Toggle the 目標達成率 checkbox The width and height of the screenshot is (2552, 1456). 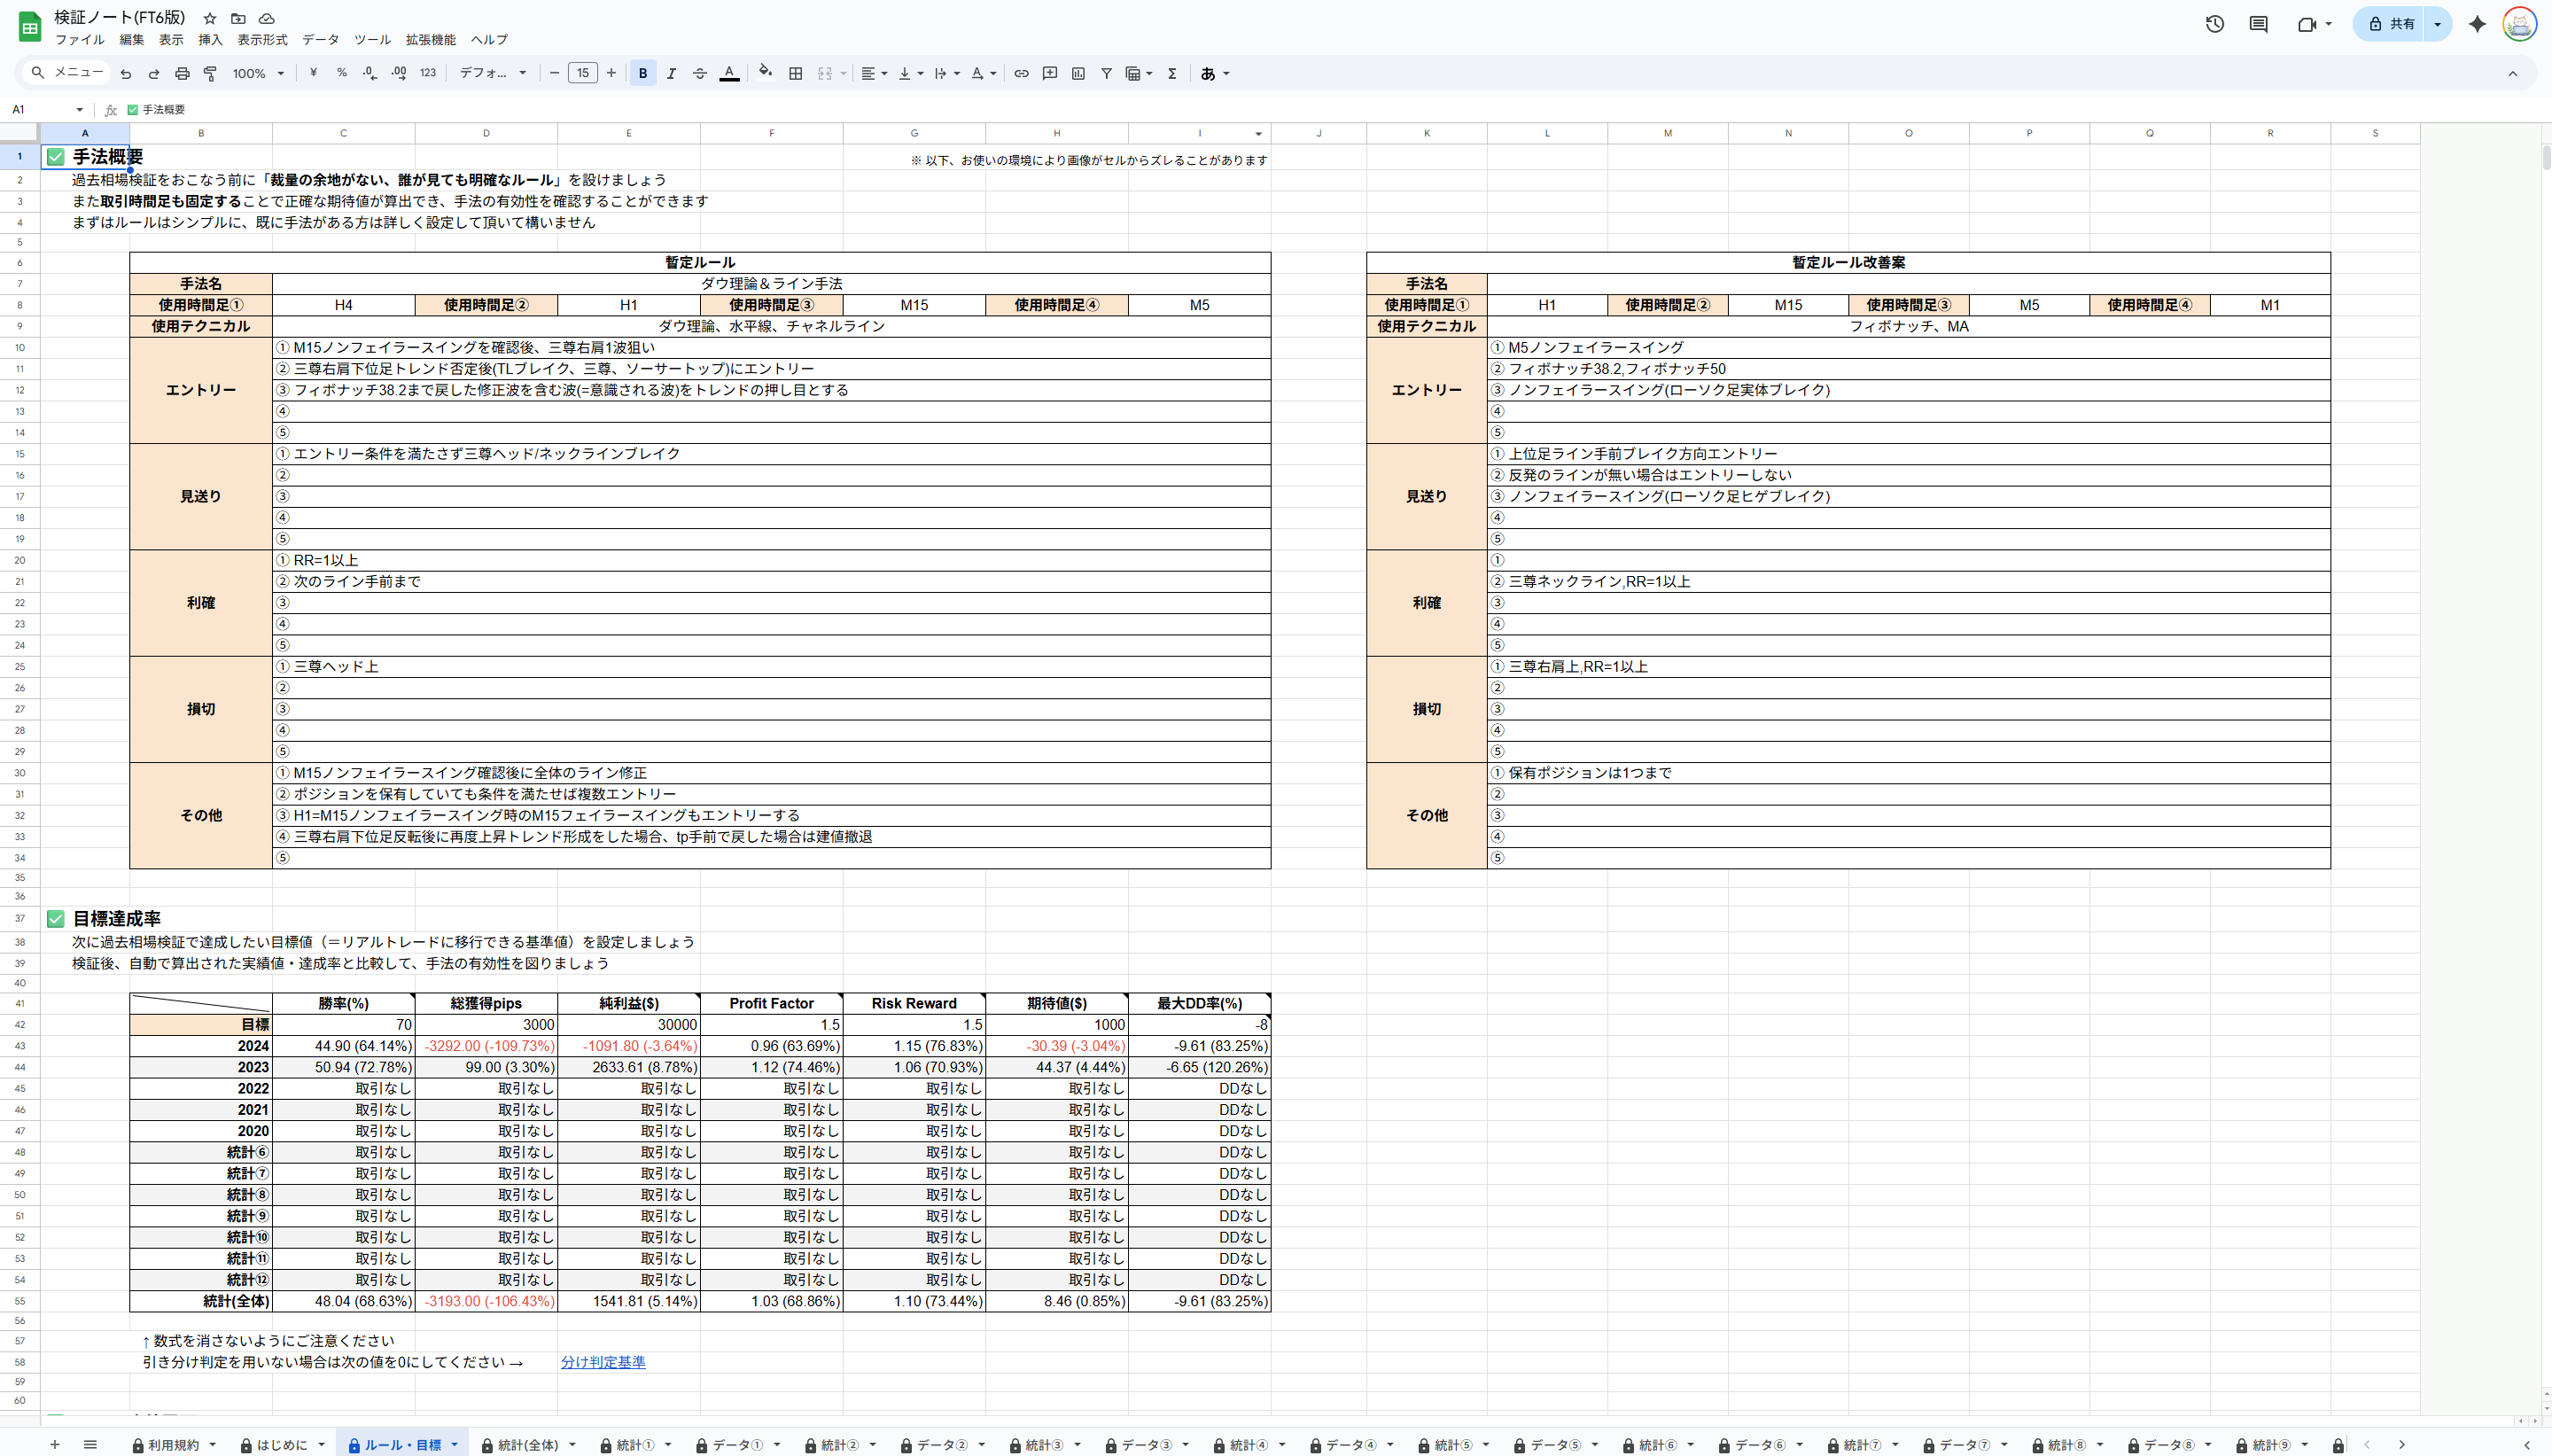[x=56, y=918]
